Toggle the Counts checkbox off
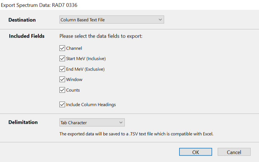This screenshot has width=259, height=162. pos(62,90)
